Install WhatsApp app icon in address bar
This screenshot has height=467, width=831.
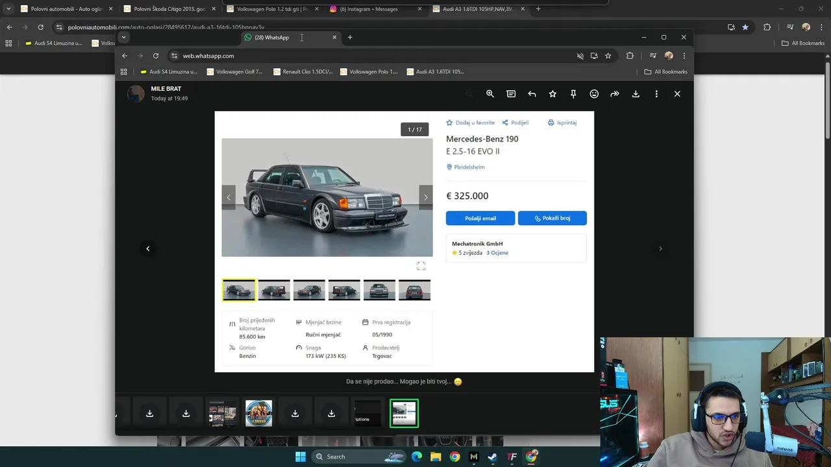[594, 56]
